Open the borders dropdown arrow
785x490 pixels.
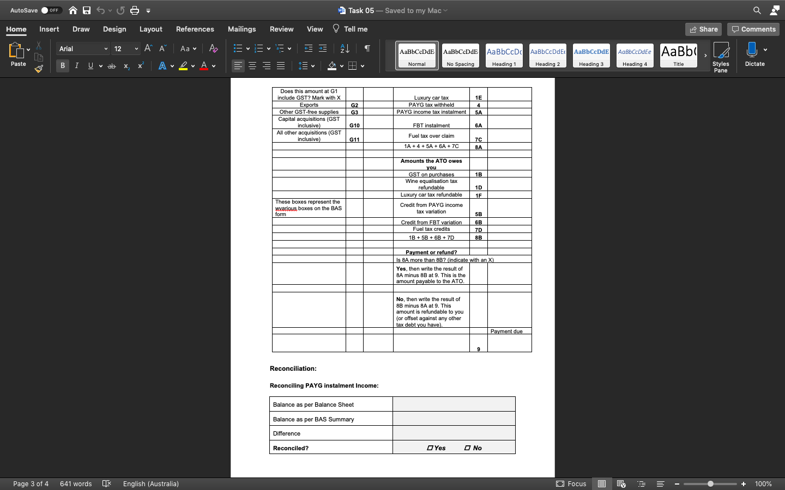[x=363, y=66]
